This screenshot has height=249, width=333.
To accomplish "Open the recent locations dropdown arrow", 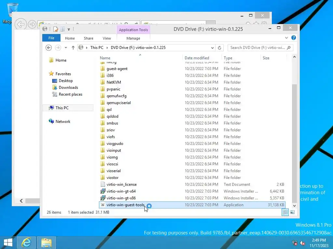I will click(66, 48).
